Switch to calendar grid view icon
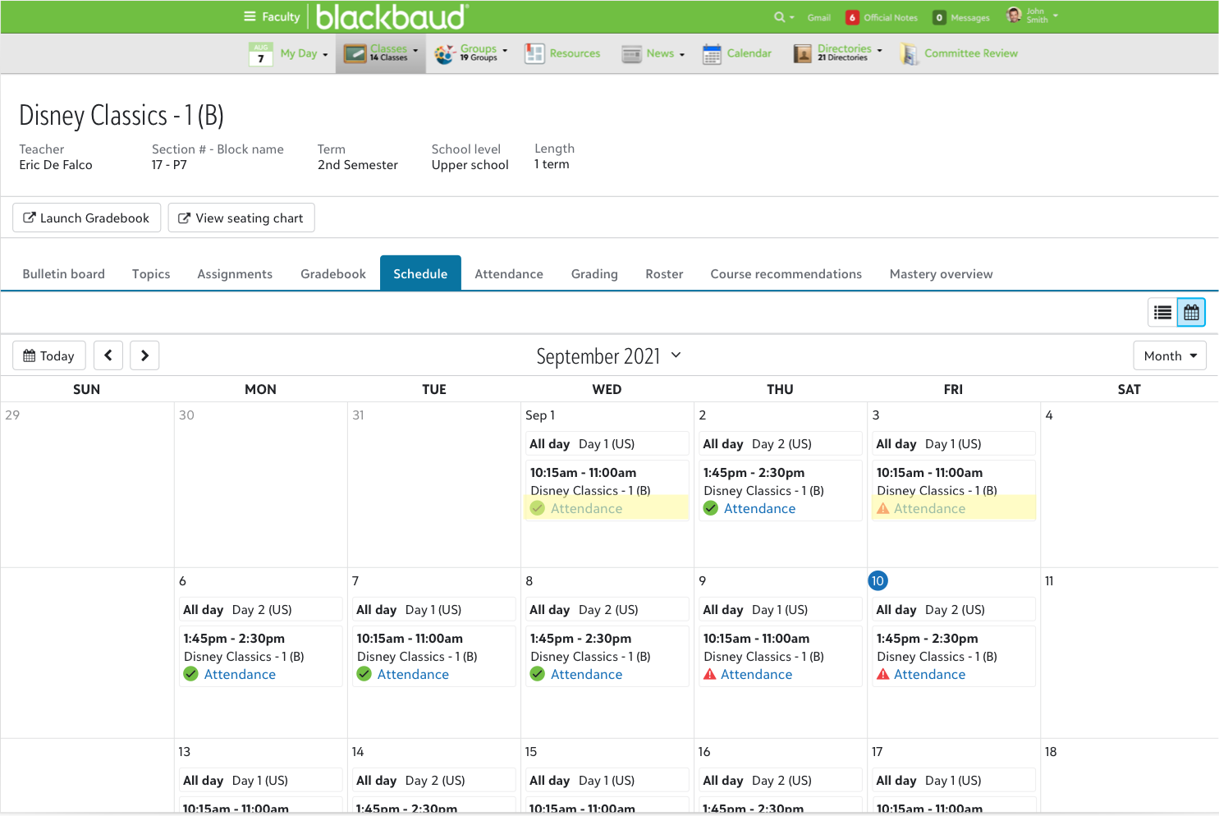 click(x=1191, y=312)
